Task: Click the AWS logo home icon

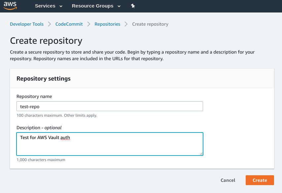Action: tap(10, 6)
